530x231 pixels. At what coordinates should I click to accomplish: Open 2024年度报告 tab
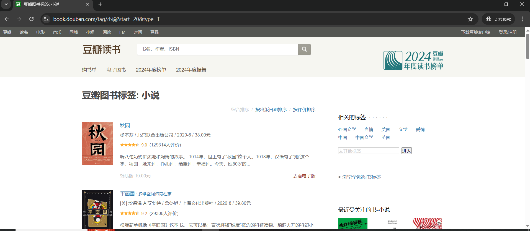point(191,70)
